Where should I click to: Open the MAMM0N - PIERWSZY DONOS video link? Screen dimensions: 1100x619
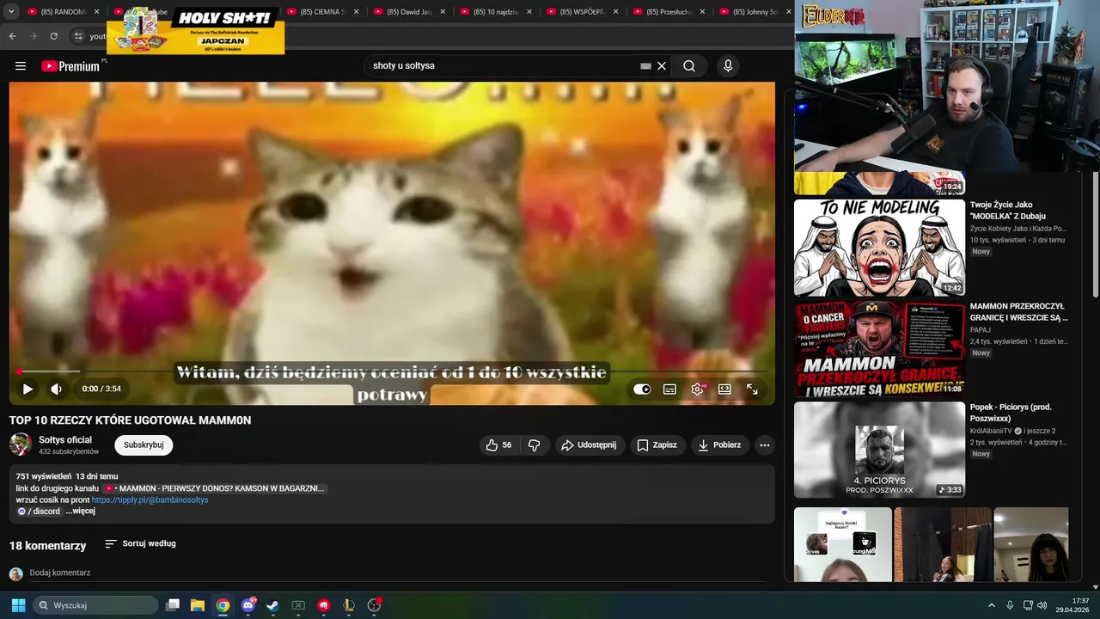click(x=214, y=488)
